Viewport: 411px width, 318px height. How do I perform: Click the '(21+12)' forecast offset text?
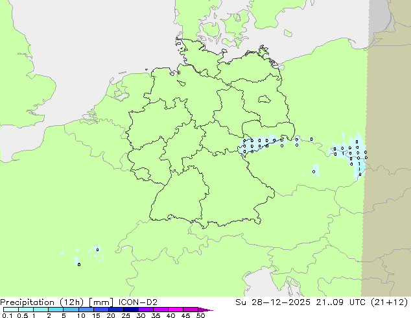pos(390,302)
